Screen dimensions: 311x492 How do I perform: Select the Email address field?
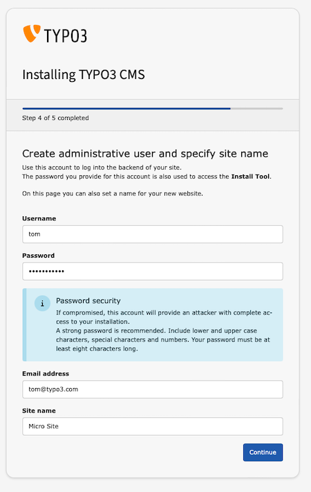(153, 389)
